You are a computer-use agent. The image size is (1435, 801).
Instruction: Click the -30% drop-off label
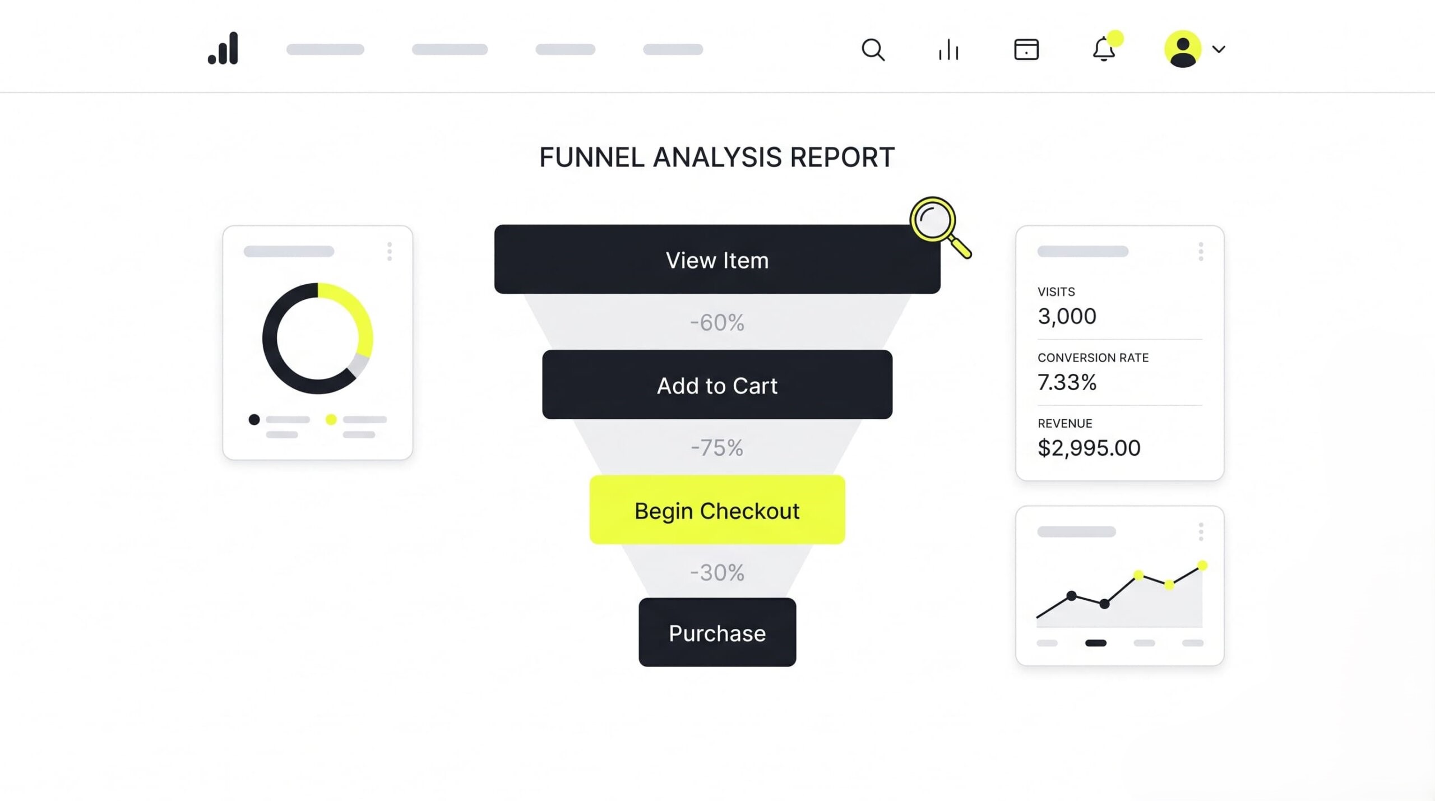(x=717, y=572)
